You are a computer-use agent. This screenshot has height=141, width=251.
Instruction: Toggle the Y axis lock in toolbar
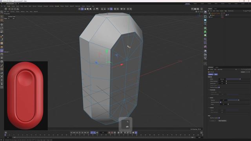click(x=12, y=9)
